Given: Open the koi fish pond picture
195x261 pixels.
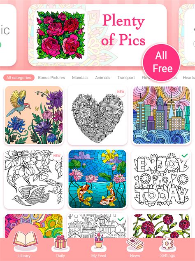Looking at the screenshot, I should click(97, 179).
